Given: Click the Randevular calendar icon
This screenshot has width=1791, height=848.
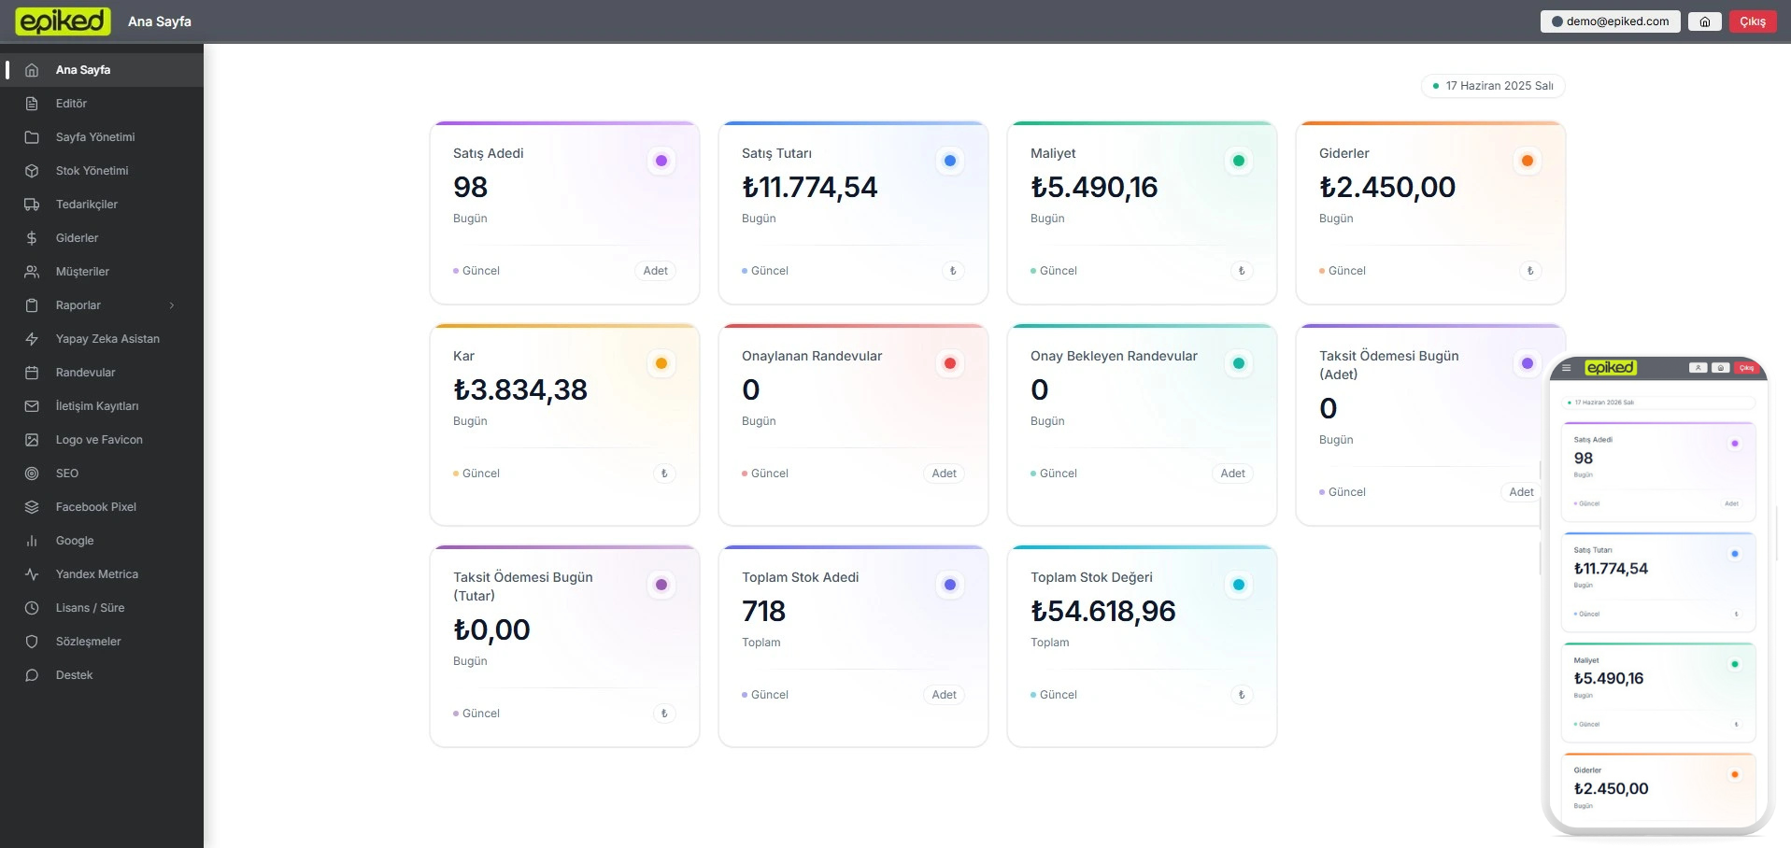Looking at the screenshot, I should (32, 373).
